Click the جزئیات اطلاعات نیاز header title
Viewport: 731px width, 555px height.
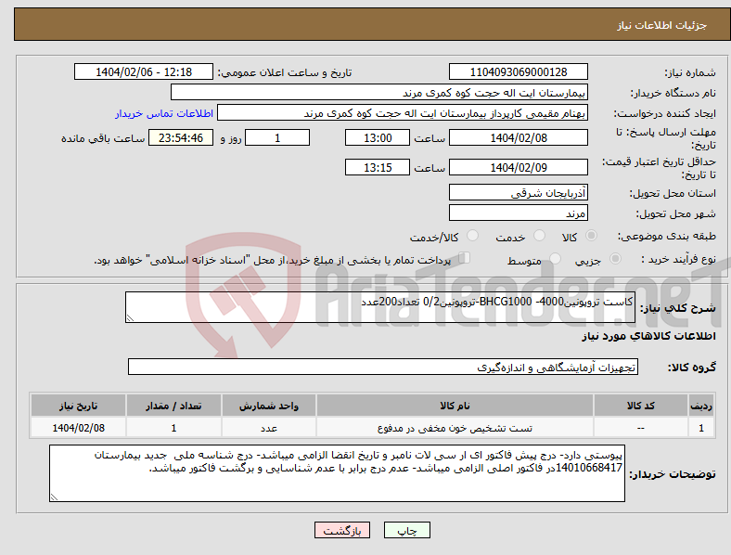[662, 25]
